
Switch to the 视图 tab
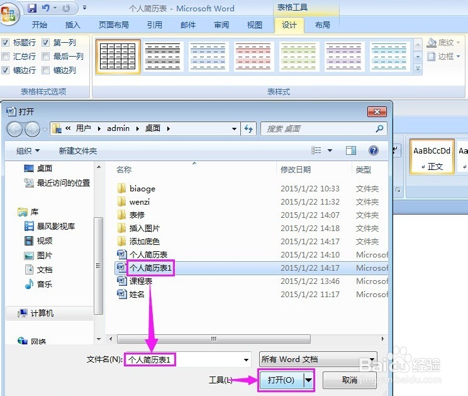point(254,25)
